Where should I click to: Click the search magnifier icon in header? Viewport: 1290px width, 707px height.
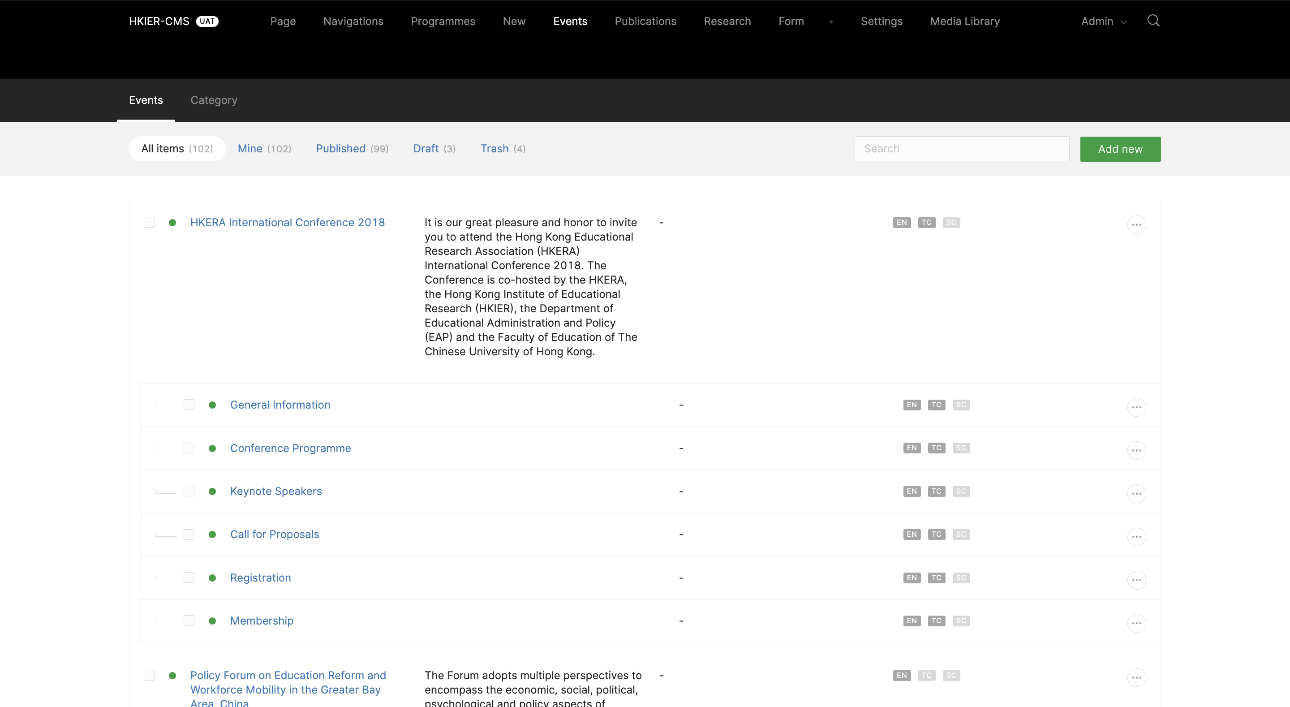coord(1153,21)
